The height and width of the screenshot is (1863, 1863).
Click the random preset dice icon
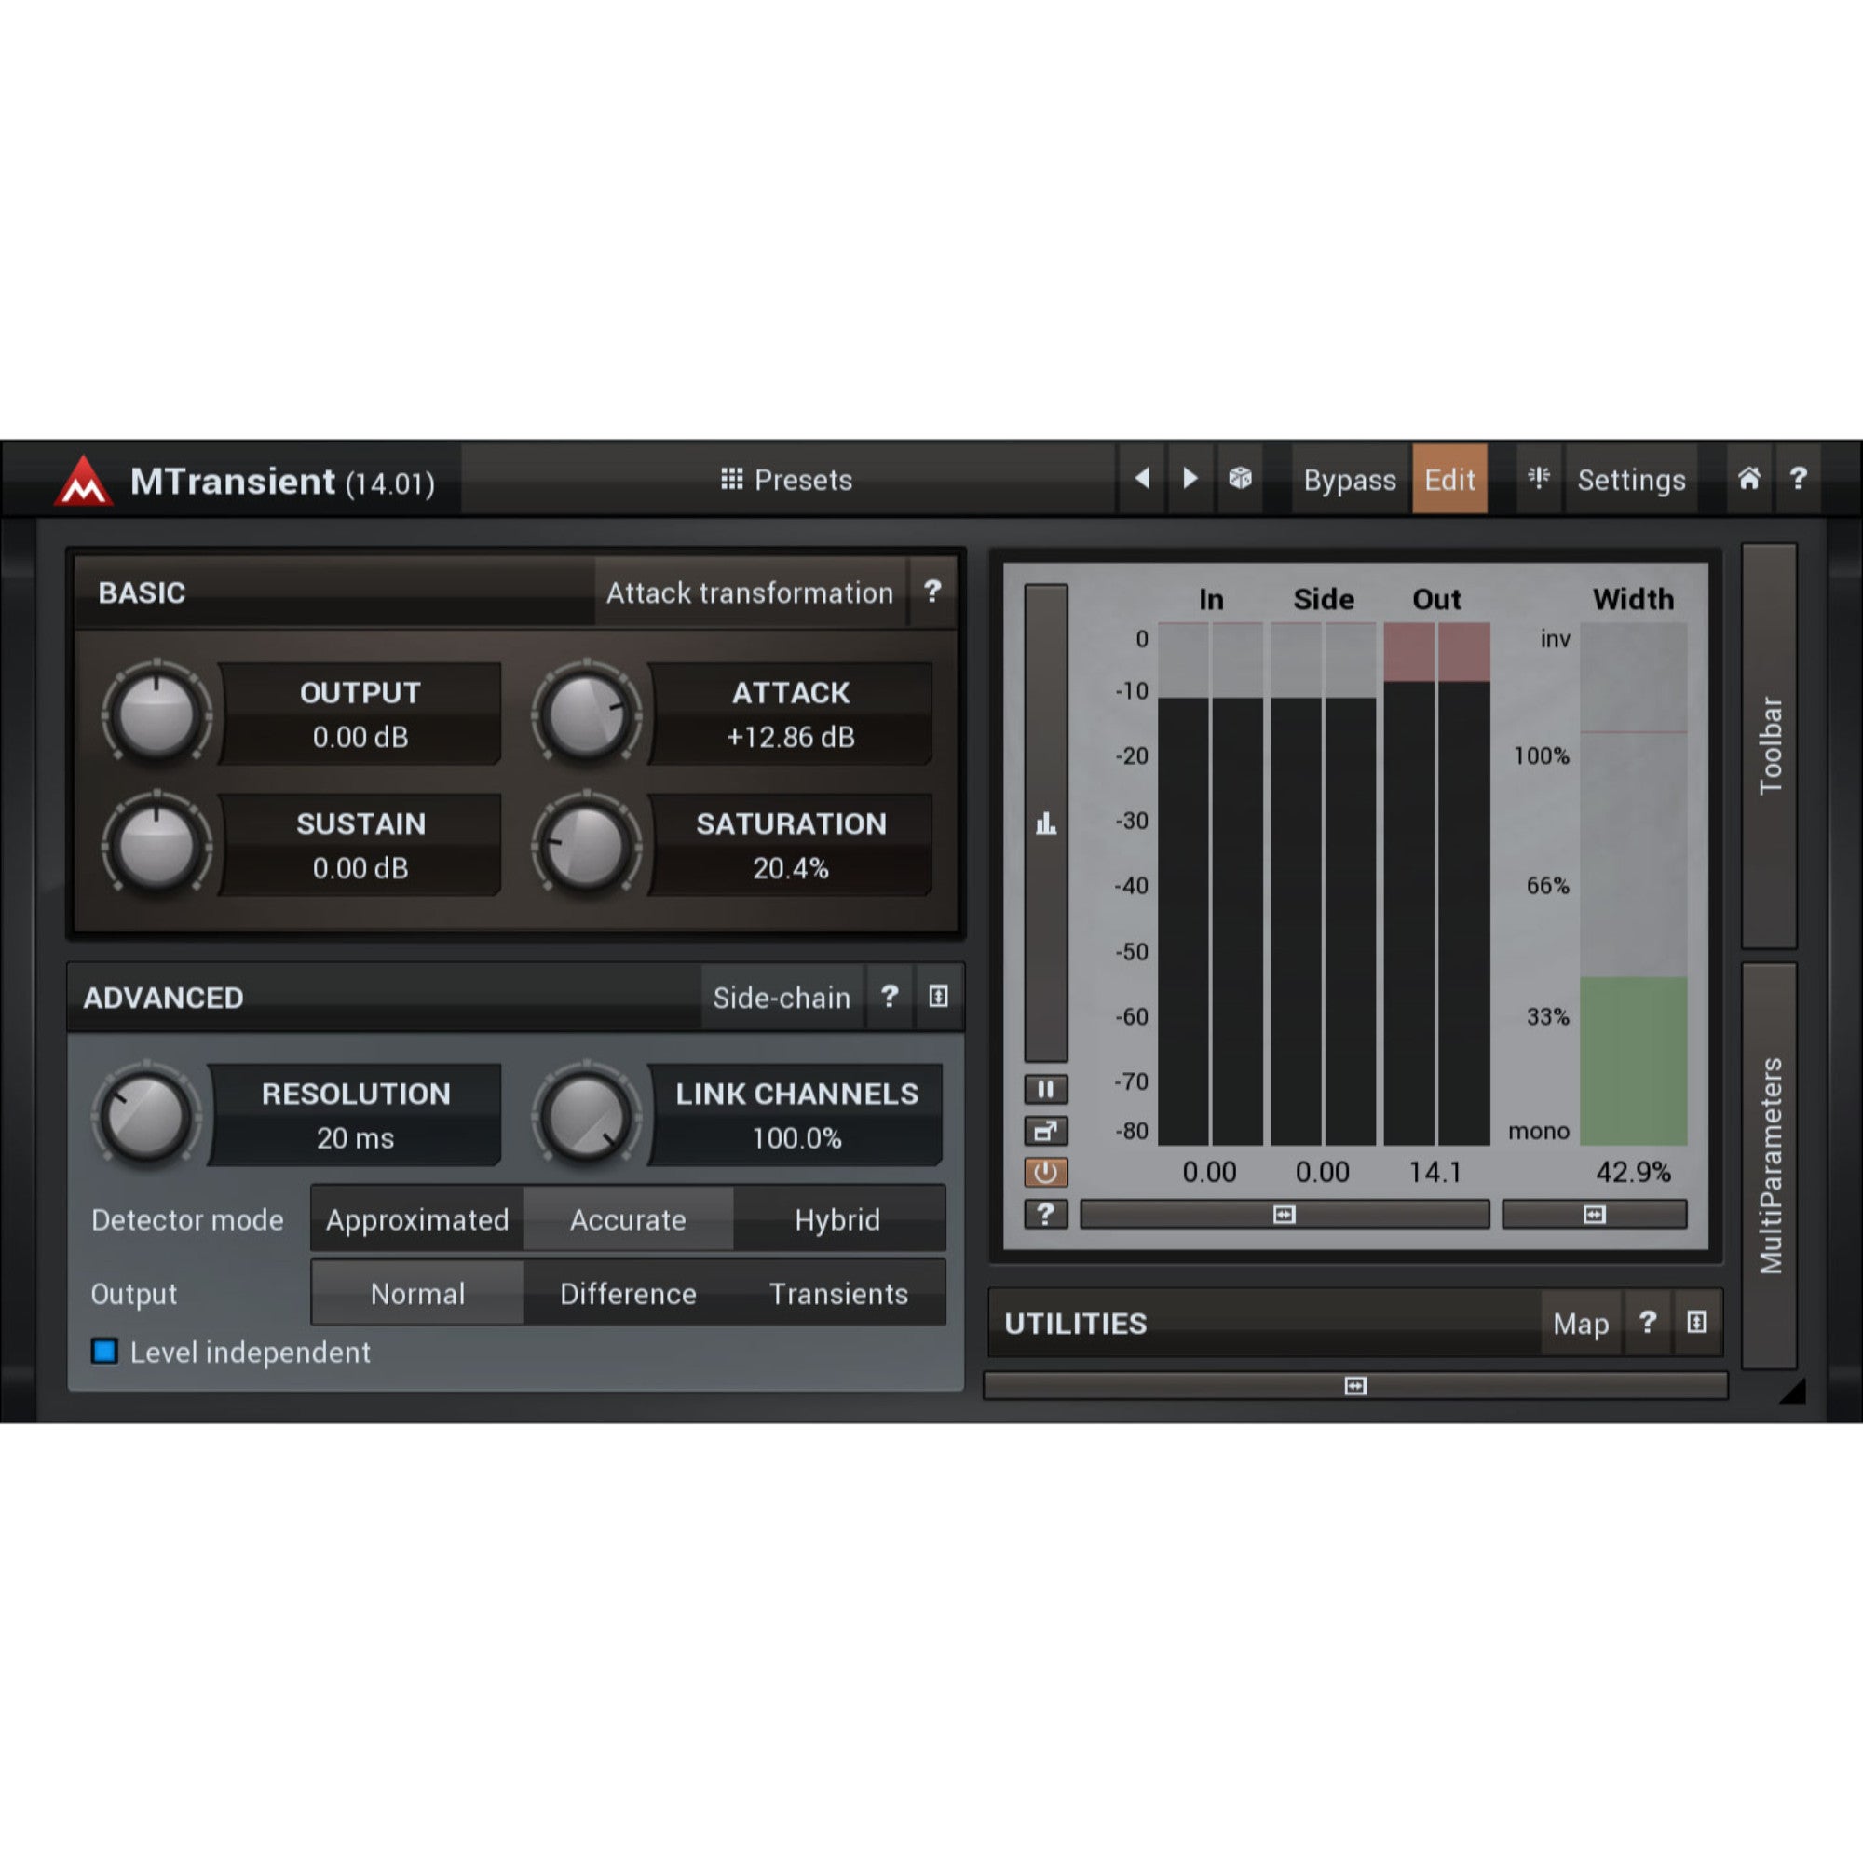click(x=1240, y=478)
